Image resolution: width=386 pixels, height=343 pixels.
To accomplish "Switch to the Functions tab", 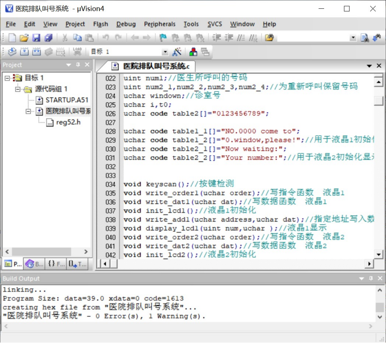I will 56,264.
